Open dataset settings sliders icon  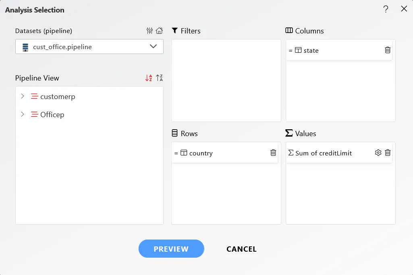pyautogui.click(x=149, y=31)
